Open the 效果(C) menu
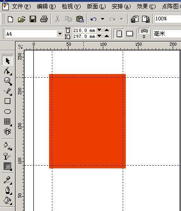 click(146, 6)
